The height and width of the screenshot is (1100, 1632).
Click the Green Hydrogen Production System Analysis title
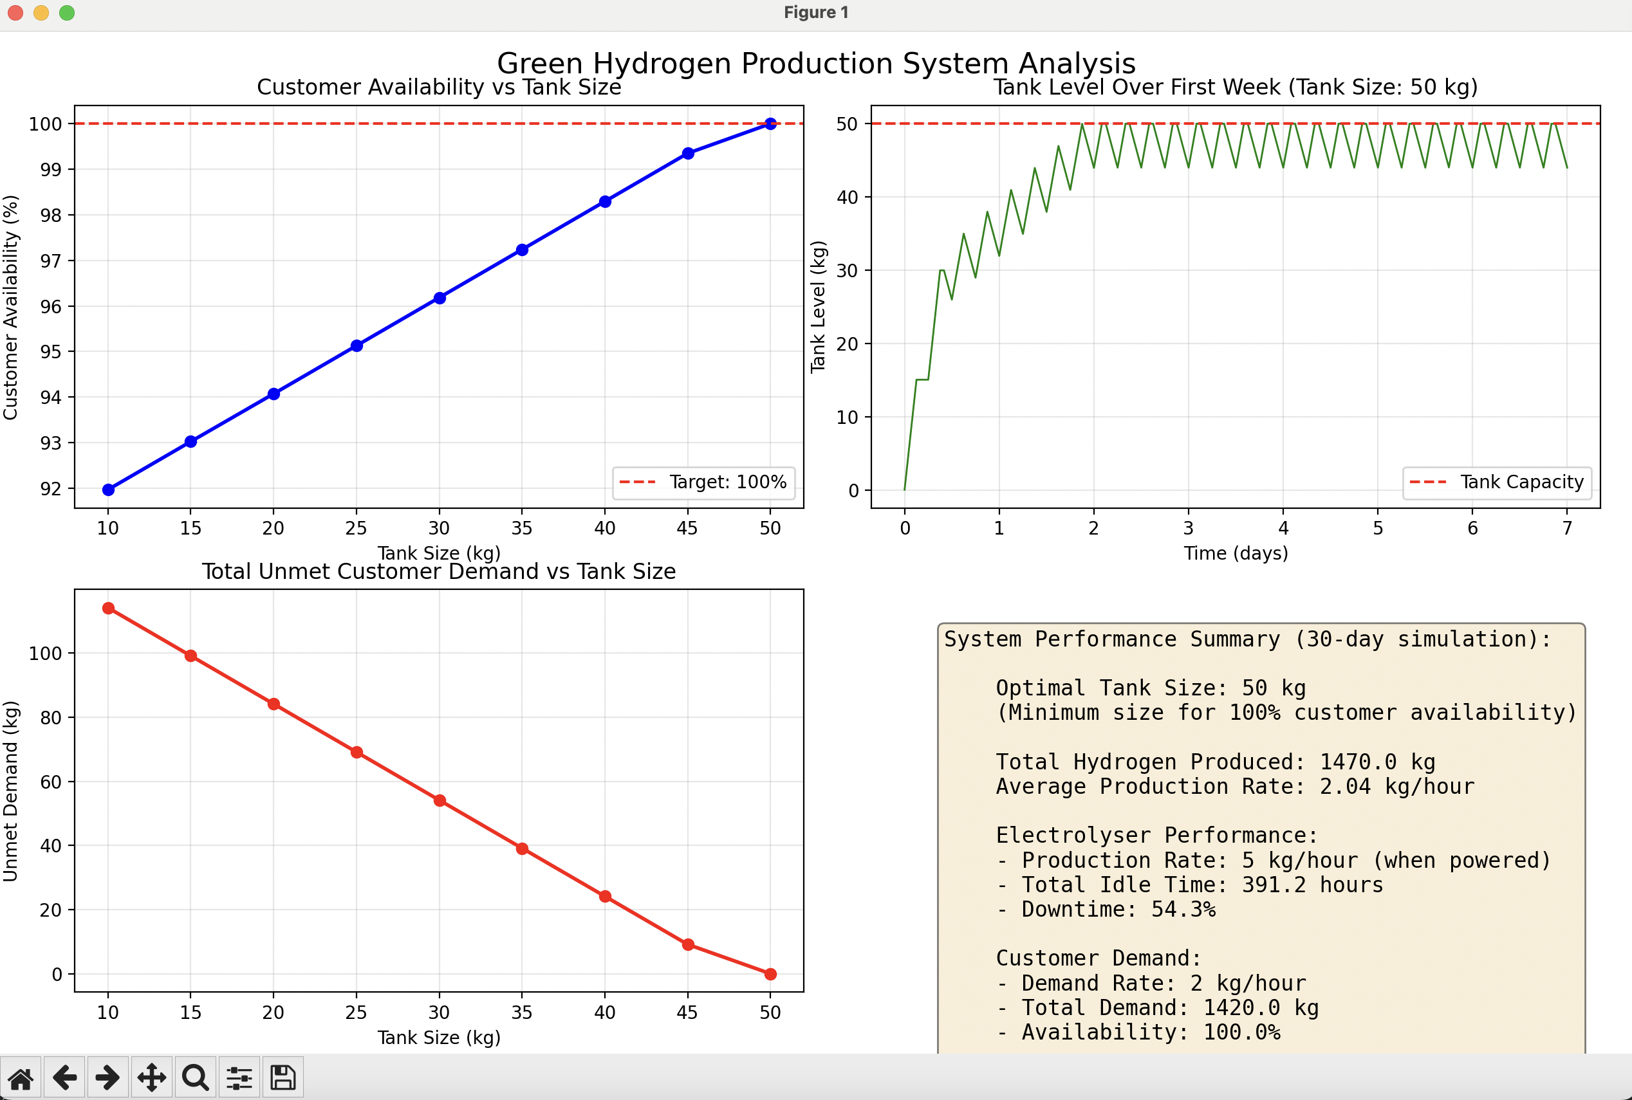[x=816, y=63]
